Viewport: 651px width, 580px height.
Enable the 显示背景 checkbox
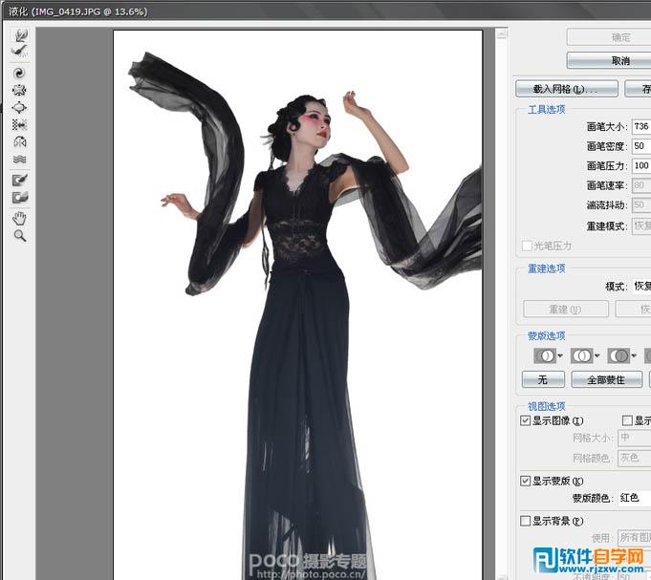[525, 520]
